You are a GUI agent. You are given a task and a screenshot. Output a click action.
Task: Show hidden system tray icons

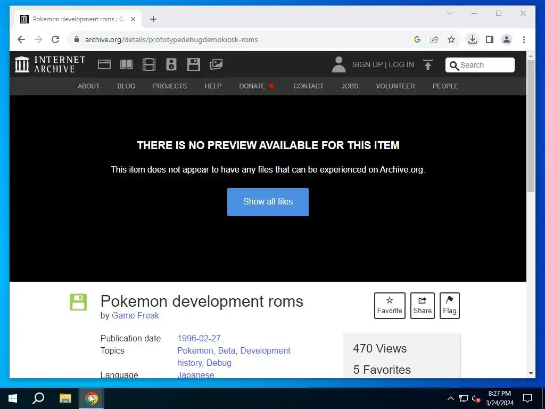[450, 398]
